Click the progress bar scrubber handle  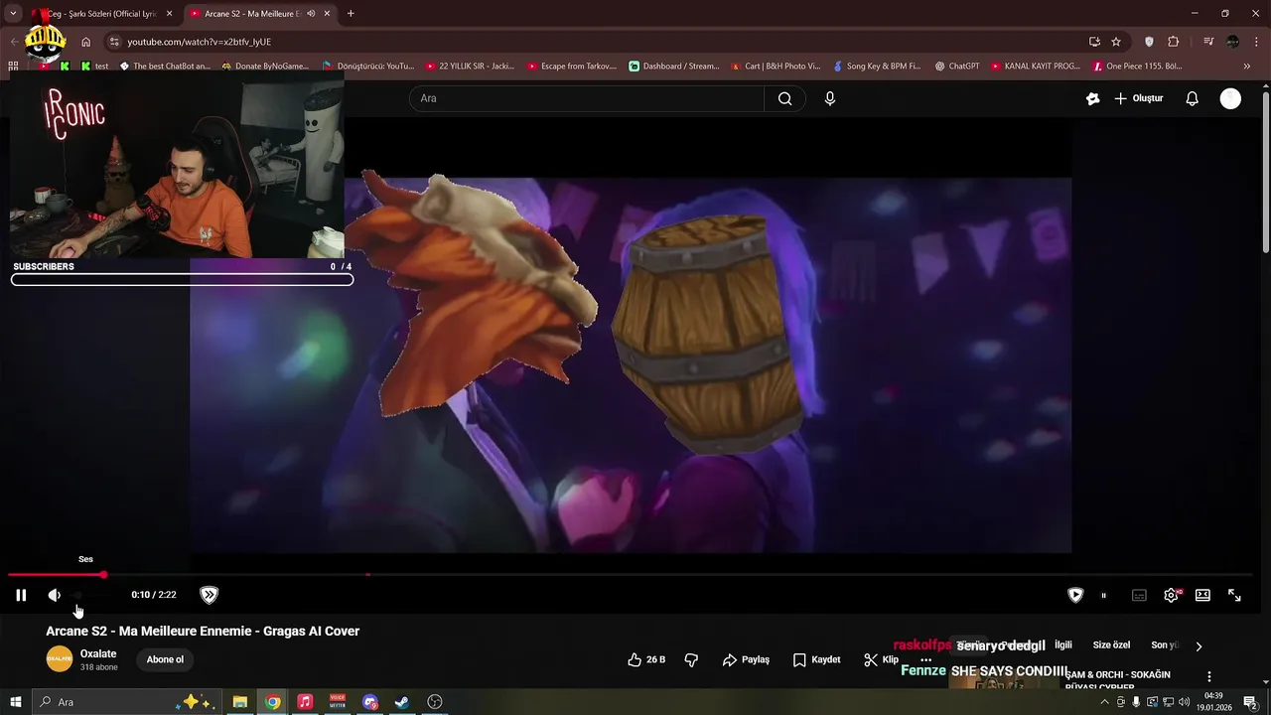coord(103,574)
